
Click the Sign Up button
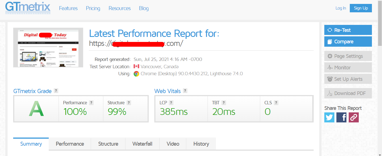361,8
